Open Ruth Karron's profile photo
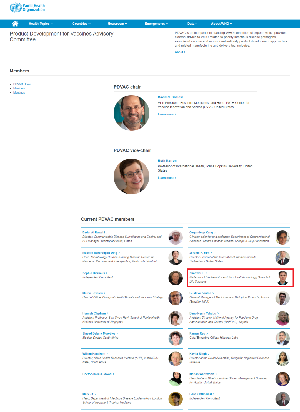Viewport: 300px width, 412px height. tap(132, 176)
